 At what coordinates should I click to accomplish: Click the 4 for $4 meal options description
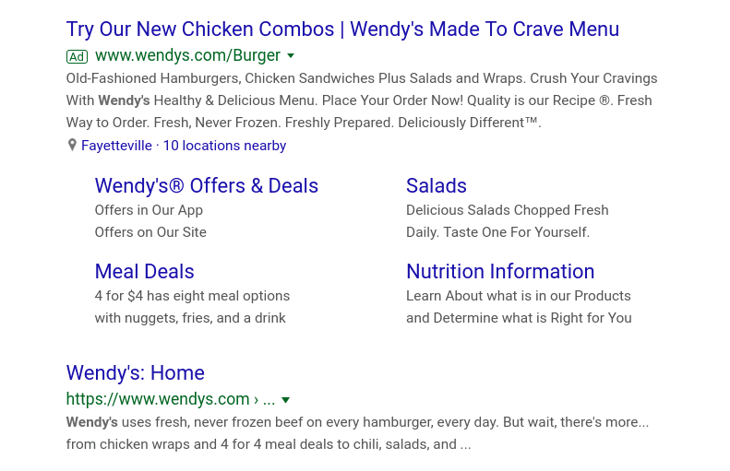pos(192,307)
